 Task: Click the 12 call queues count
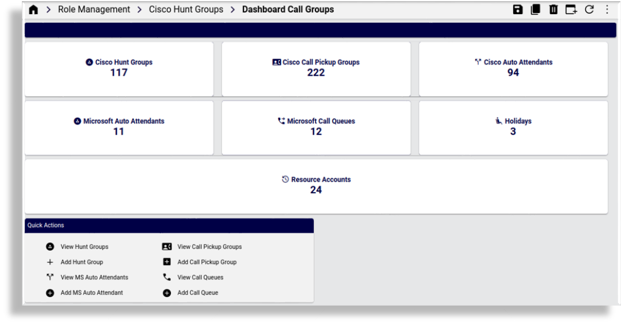click(316, 131)
